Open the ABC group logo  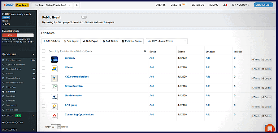tap(55, 106)
